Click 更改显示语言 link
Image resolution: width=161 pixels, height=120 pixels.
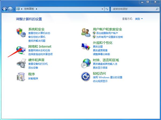point(100,68)
